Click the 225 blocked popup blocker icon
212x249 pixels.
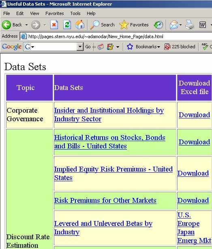167,47
